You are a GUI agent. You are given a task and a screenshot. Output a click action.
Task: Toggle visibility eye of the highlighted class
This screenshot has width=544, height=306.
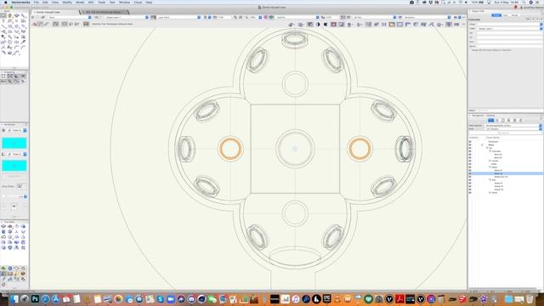pos(470,173)
